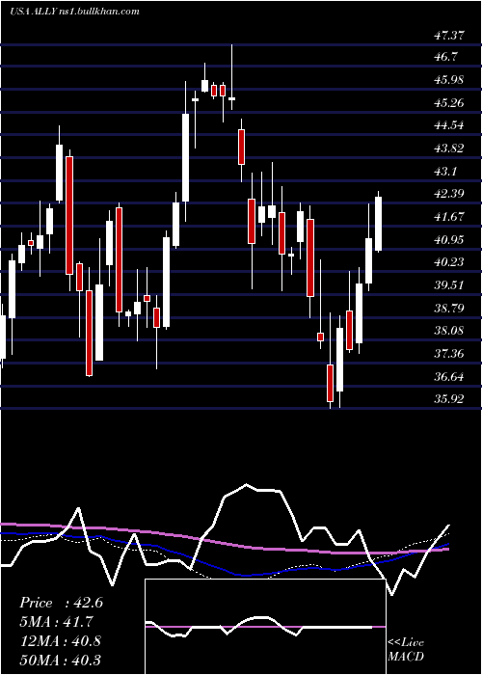
Task: Click the 5MA : 41.7 readout
Action: point(56,622)
